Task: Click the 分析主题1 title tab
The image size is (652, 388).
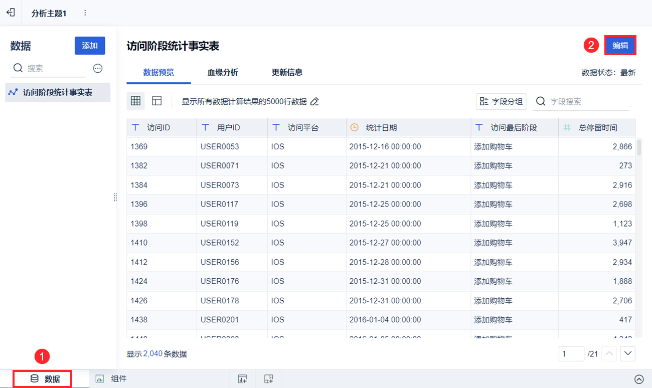Action: [x=49, y=13]
